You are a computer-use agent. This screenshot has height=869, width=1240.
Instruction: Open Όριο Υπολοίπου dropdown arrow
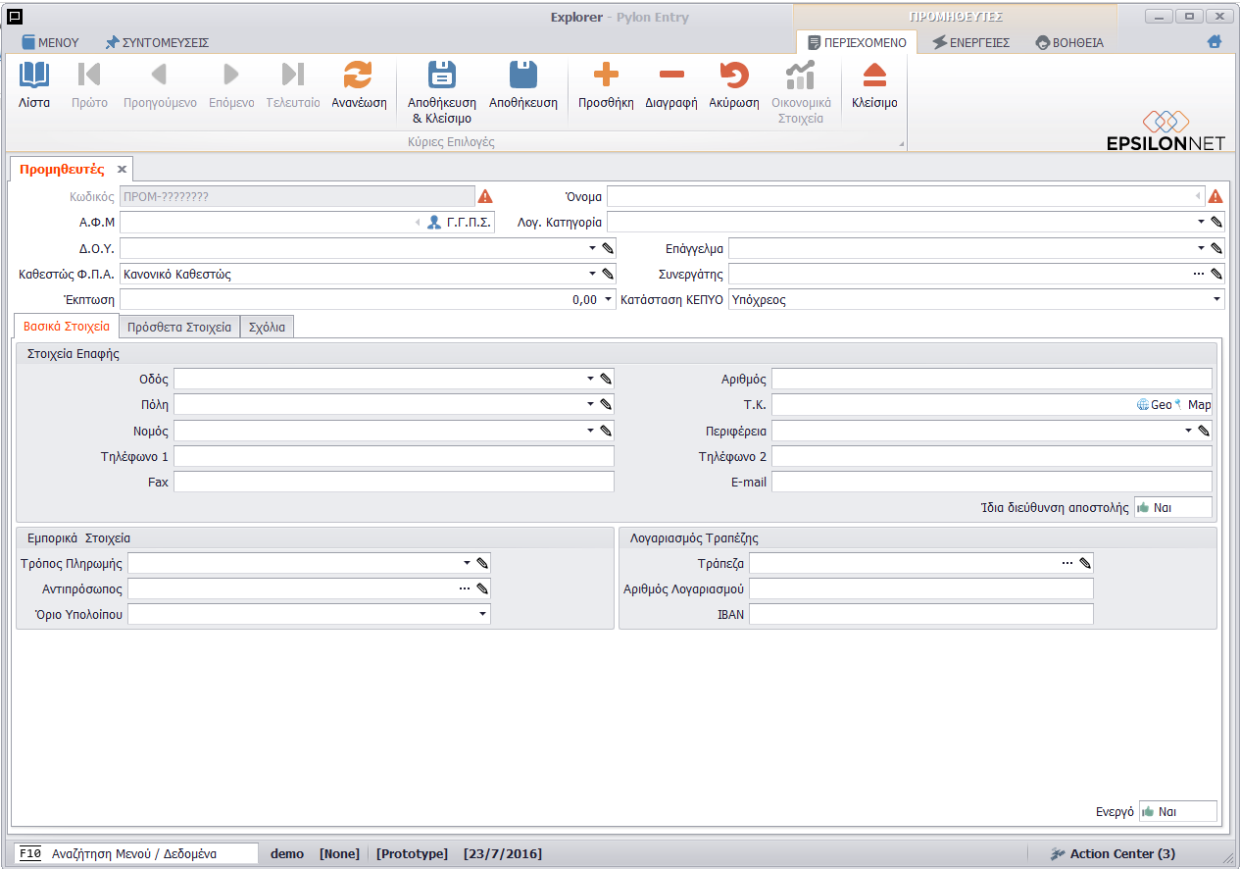[482, 614]
